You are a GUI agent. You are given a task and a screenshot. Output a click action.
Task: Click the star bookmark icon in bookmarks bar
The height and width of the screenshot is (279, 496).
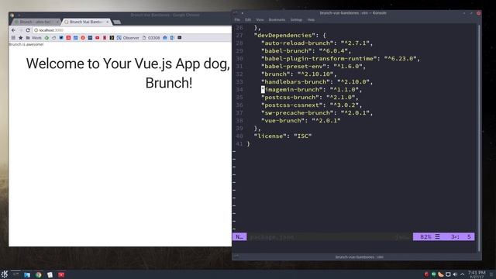[21, 38]
